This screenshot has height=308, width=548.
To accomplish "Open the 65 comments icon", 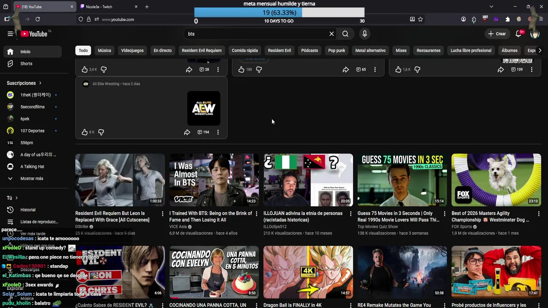I will 361,69.
